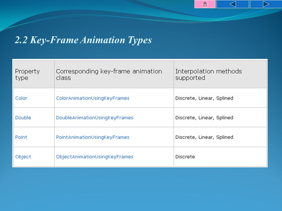This screenshot has width=282, height=211.
Task: Select interpolation text in the Color row
Action: point(204,98)
